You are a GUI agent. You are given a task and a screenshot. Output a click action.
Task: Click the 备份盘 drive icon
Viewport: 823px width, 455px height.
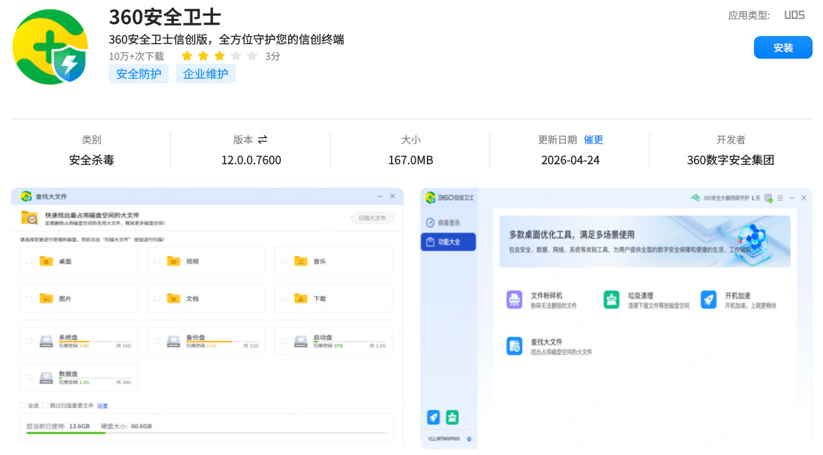coord(173,341)
